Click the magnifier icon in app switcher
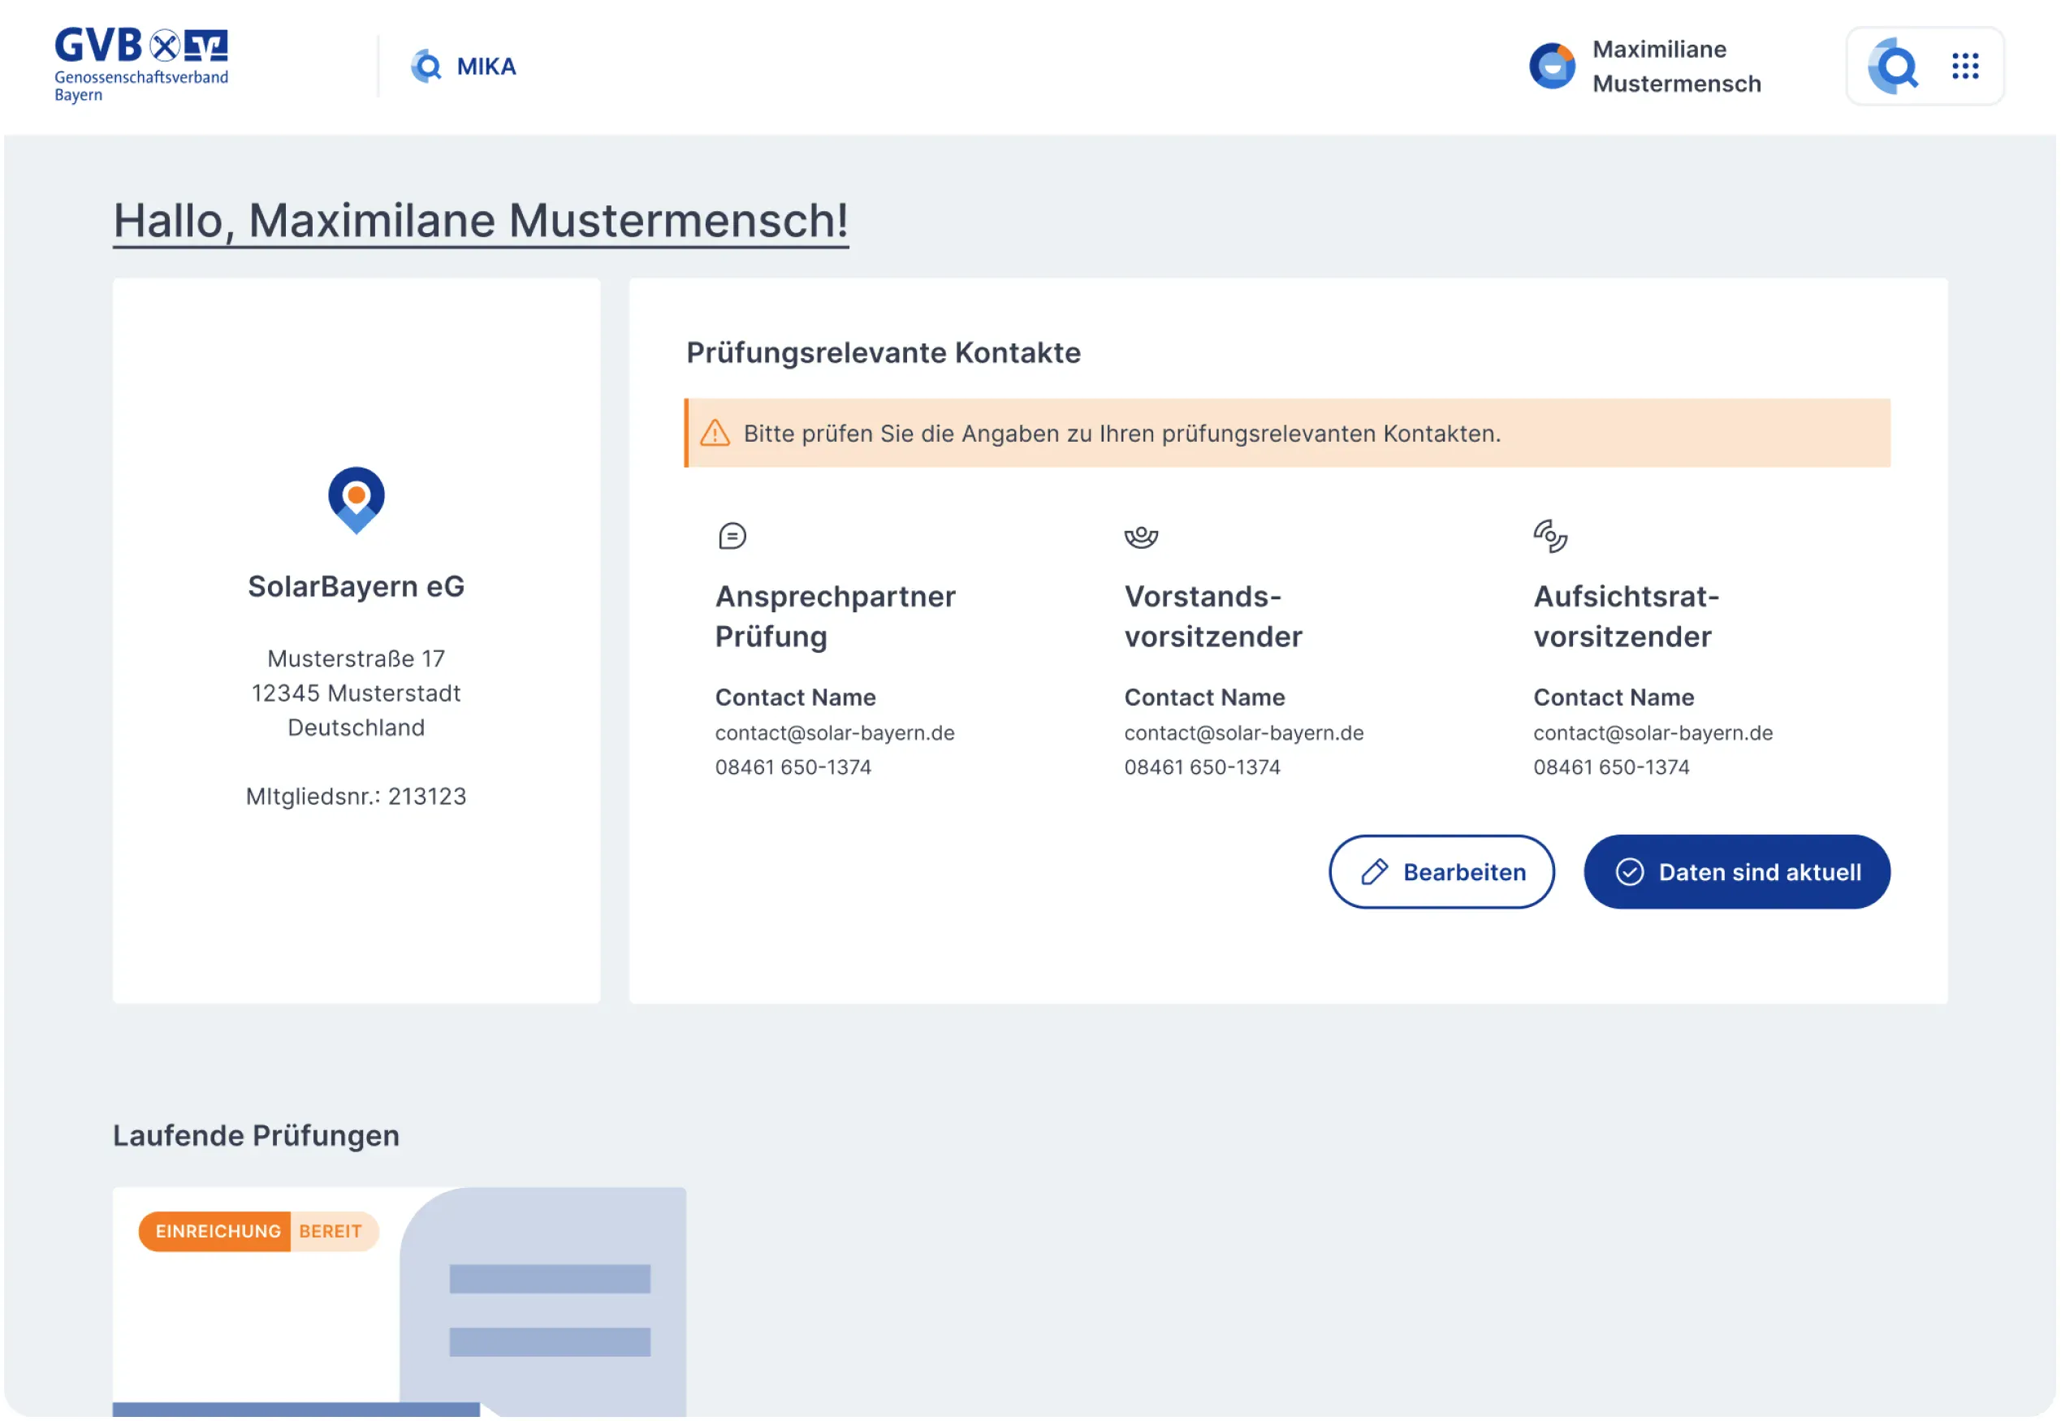This screenshot has height=1421, width=2061. [x=1893, y=66]
